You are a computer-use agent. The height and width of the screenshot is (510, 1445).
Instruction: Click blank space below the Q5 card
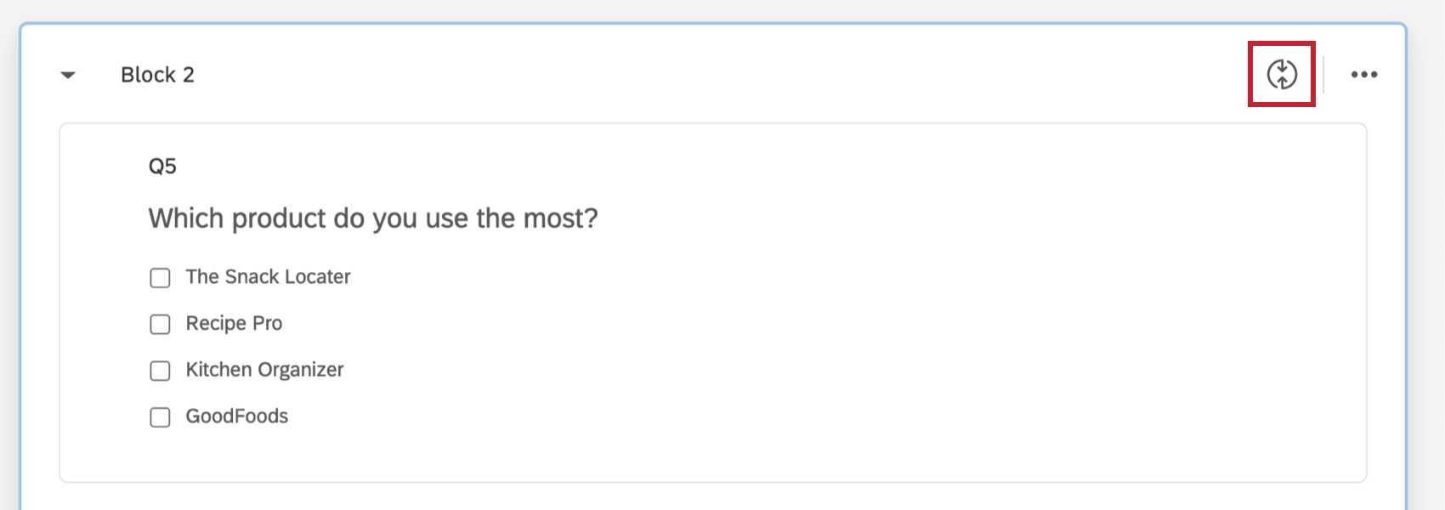680,496
